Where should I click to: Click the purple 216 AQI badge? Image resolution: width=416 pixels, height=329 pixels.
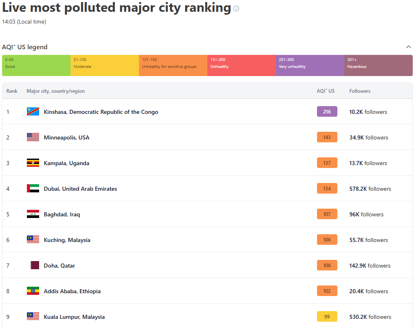click(x=327, y=112)
